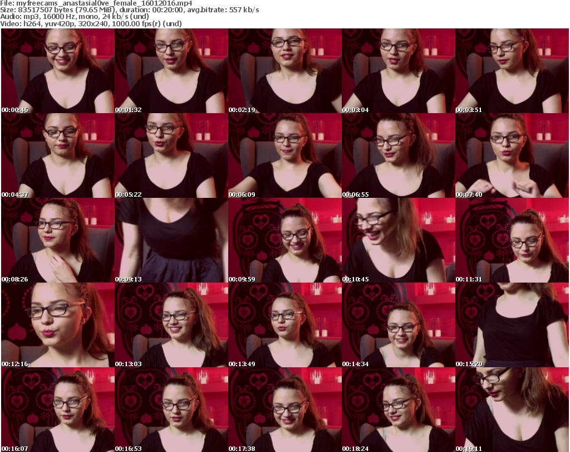Click the 'Audio: mp3, 16000 Hz' info line
This screenshot has height=452, width=570.
pyautogui.click(x=75, y=17)
